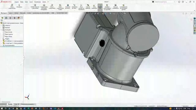196x110 pixels.
Task: Open Recursos de montagem tool
Action: pyautogui.click(x=68, y=7)
